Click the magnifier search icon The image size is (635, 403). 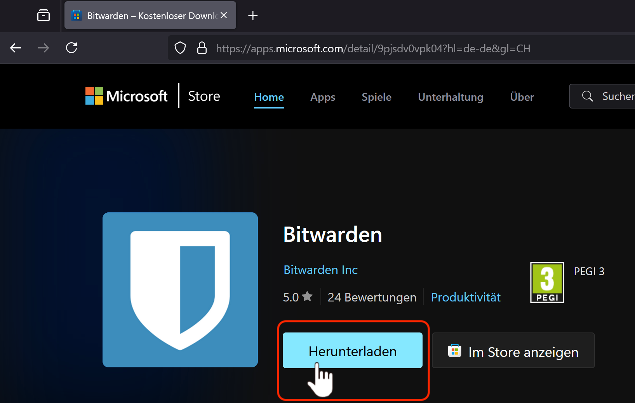pyautogui.click(x=588, y=96)
